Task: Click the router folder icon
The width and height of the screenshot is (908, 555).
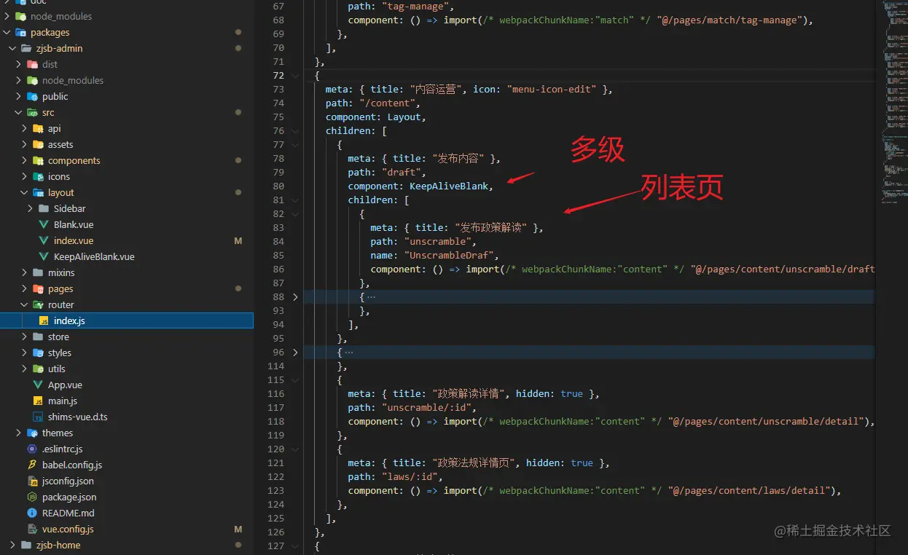Action: click(x=38, y=304)
